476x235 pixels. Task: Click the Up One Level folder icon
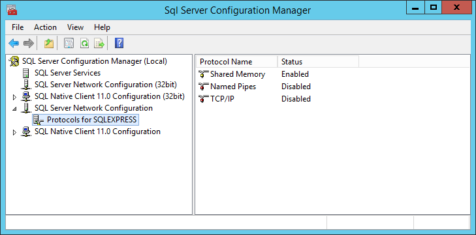48,44
